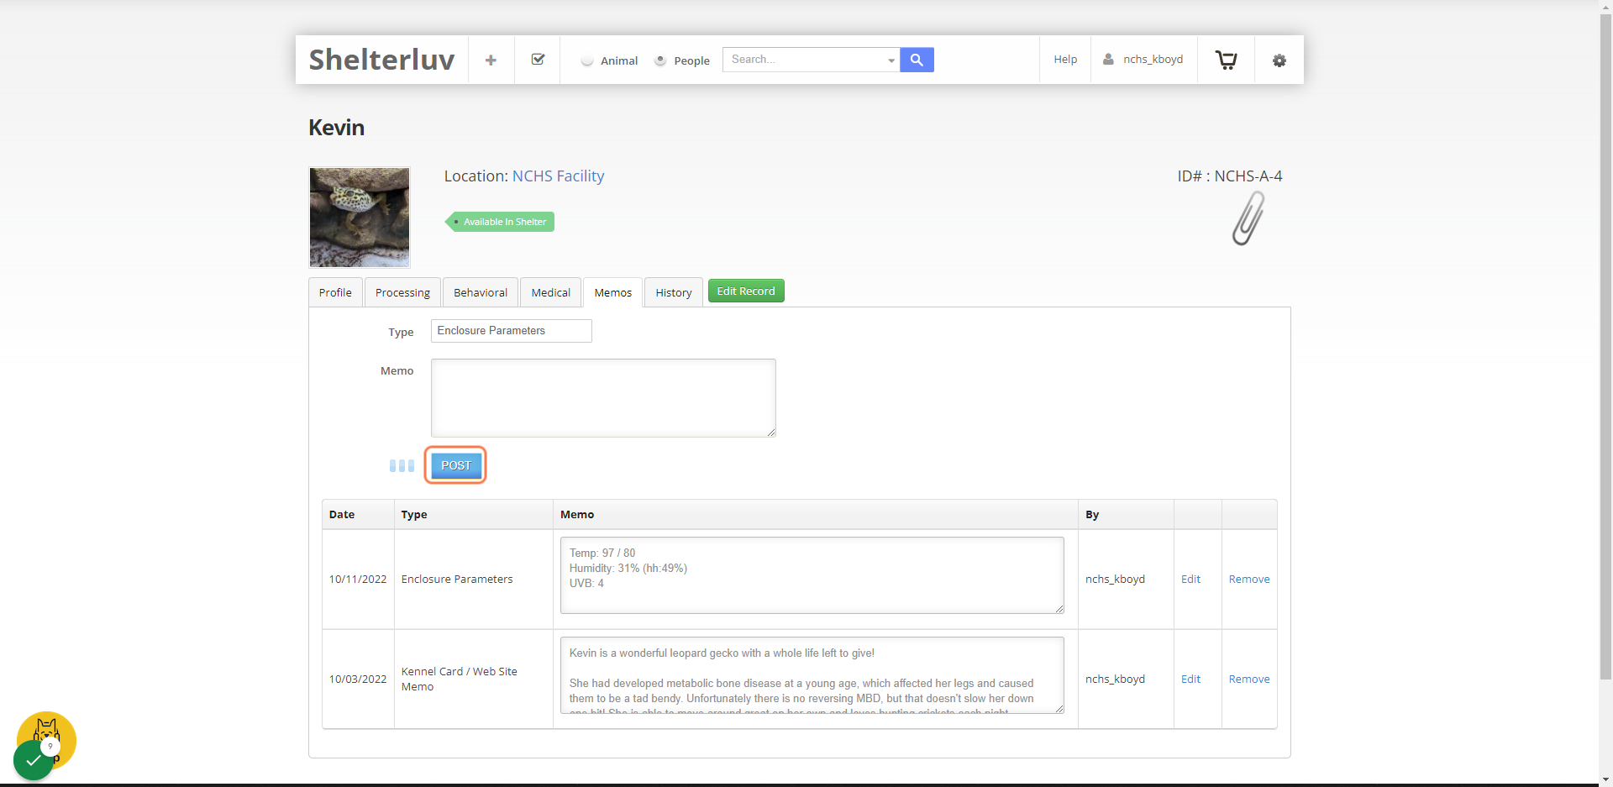
Task: Open the settings gear icon
Action: pyautogui.click(x=1279, y=60)
